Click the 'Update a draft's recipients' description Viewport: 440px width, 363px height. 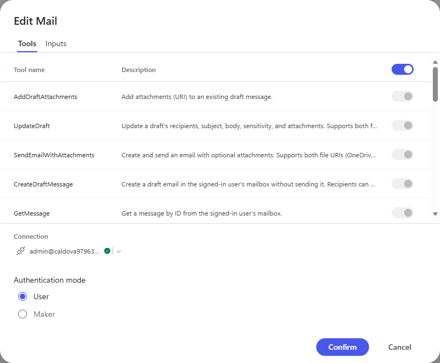coord(249,126)
